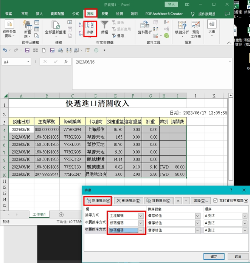Open 取得外部資料 (Get External Data)

point(9,29)
